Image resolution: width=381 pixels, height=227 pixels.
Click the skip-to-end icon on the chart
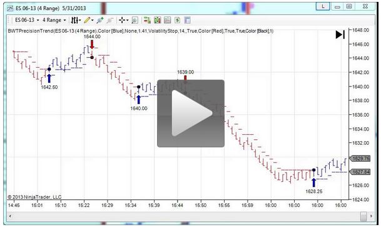point(340,34)
